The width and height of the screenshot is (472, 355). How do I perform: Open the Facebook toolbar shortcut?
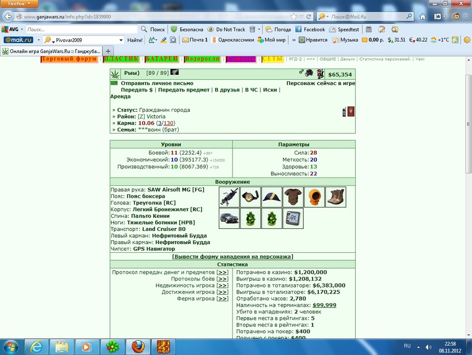[x=310, y=29]
